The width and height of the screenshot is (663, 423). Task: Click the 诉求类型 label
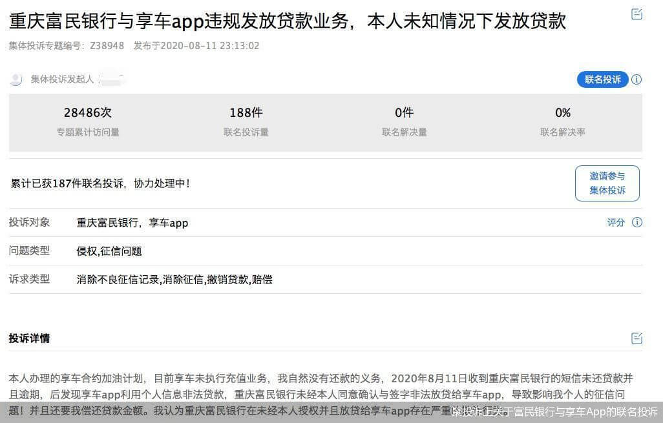coord(29,279)
